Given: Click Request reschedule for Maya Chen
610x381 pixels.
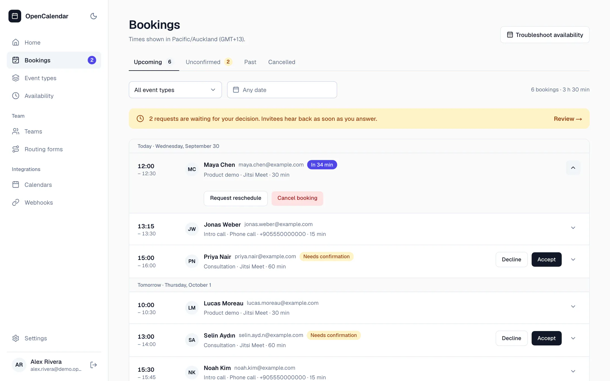Looking at the screenshot, I should click(x=236, y=198).
